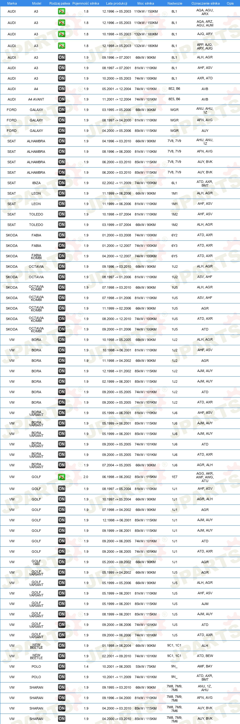240x724 pixels.
Task: Click the production years '02.2001 -> 09.2010'
Action: tap(117, 656)
